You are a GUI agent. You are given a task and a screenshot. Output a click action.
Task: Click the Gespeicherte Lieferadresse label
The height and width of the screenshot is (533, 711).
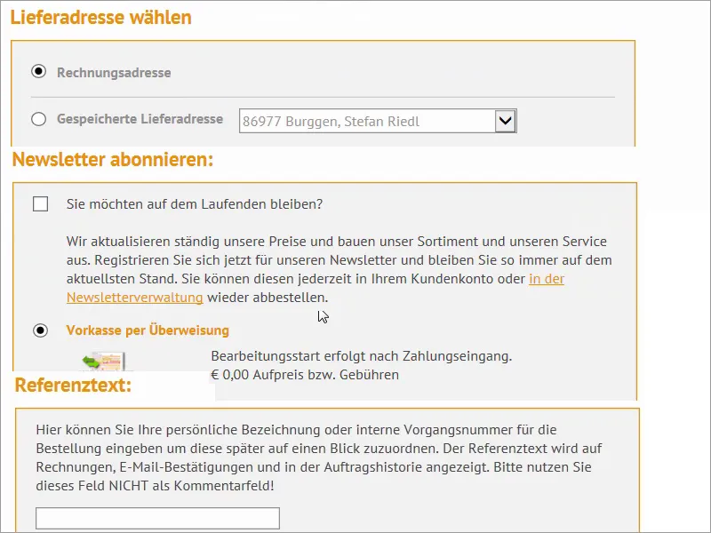[140, 119]
